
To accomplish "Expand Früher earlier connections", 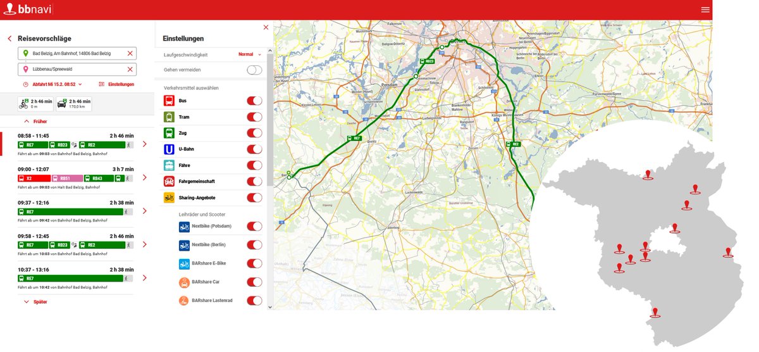I will pyautogui.click(x=35, y=121).
